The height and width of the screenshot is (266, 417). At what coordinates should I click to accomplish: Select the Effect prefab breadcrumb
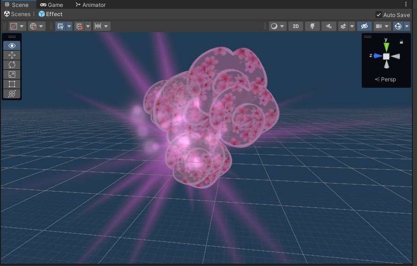(51, 14)
